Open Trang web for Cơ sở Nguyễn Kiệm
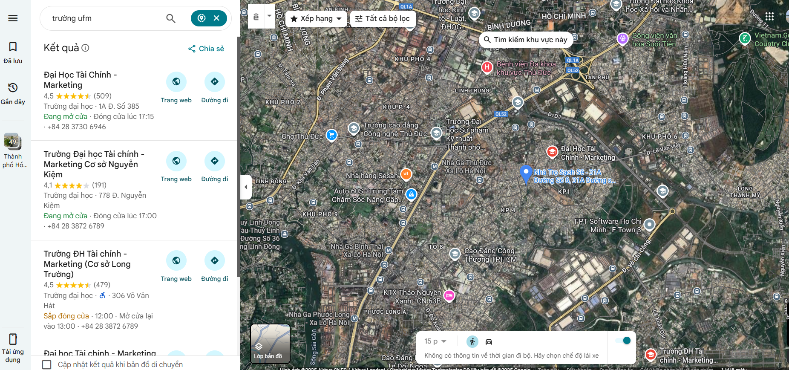The height and width of the screenshot is (370, 789). (x=176, y=167)
